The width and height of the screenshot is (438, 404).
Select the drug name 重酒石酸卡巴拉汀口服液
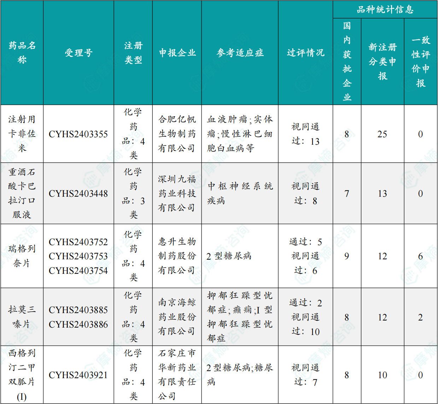[x=22, y=193]
